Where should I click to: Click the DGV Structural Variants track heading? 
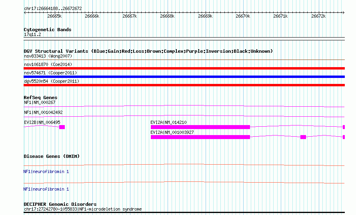coord(148,51)
